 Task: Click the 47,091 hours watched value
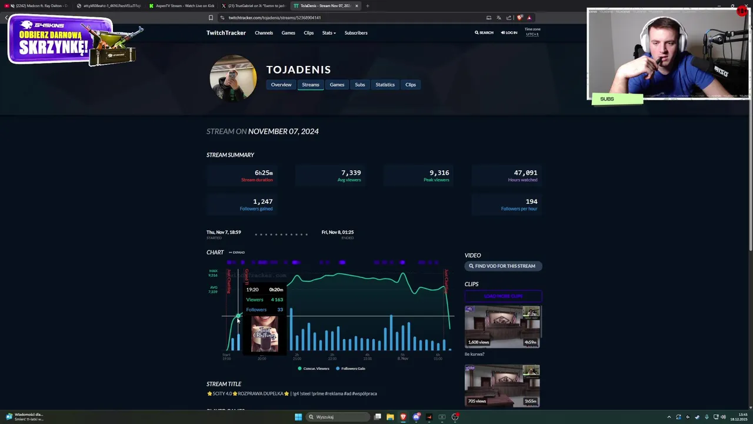(525, 173)
